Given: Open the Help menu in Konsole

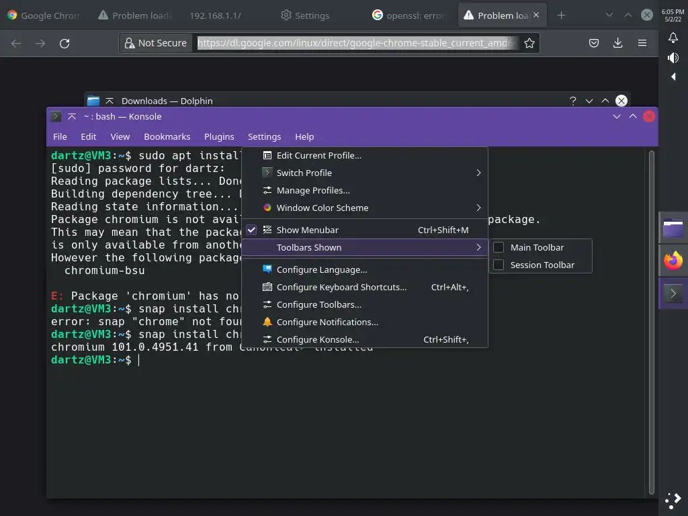Looking at the screenshot, I should (x=304, y=136).
